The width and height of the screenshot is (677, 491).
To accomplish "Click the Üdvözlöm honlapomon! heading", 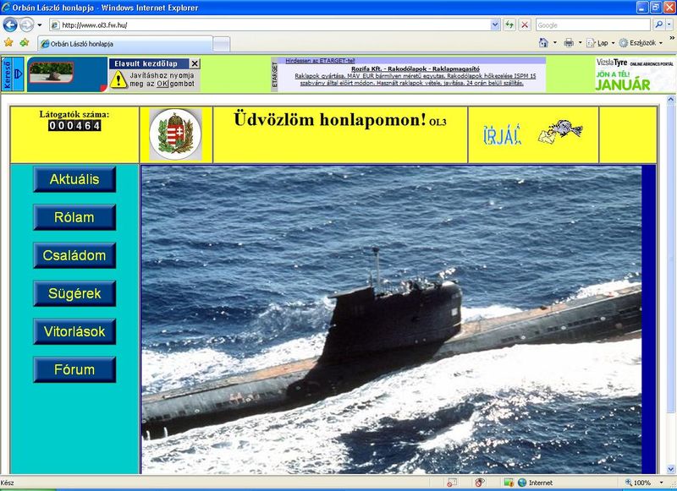I will (330, 119).
